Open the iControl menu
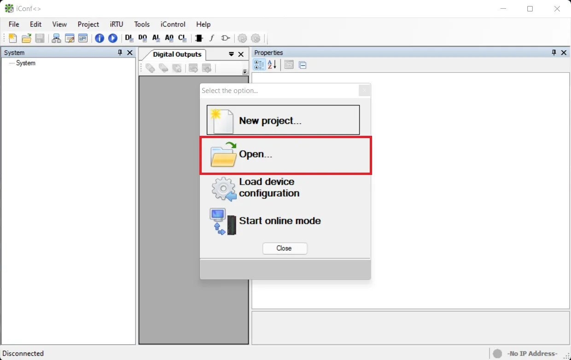Screen dimensions: 571x360 [173, 24]
